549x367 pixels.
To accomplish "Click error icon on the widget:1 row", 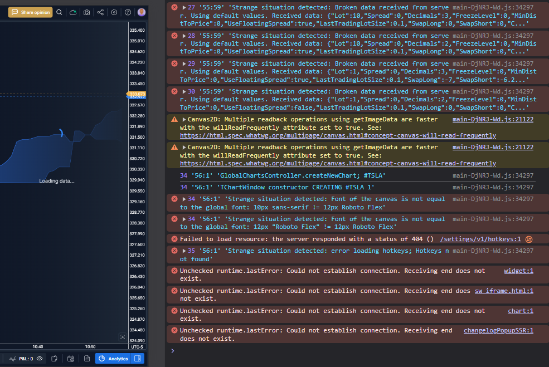I will coord(174,271).
